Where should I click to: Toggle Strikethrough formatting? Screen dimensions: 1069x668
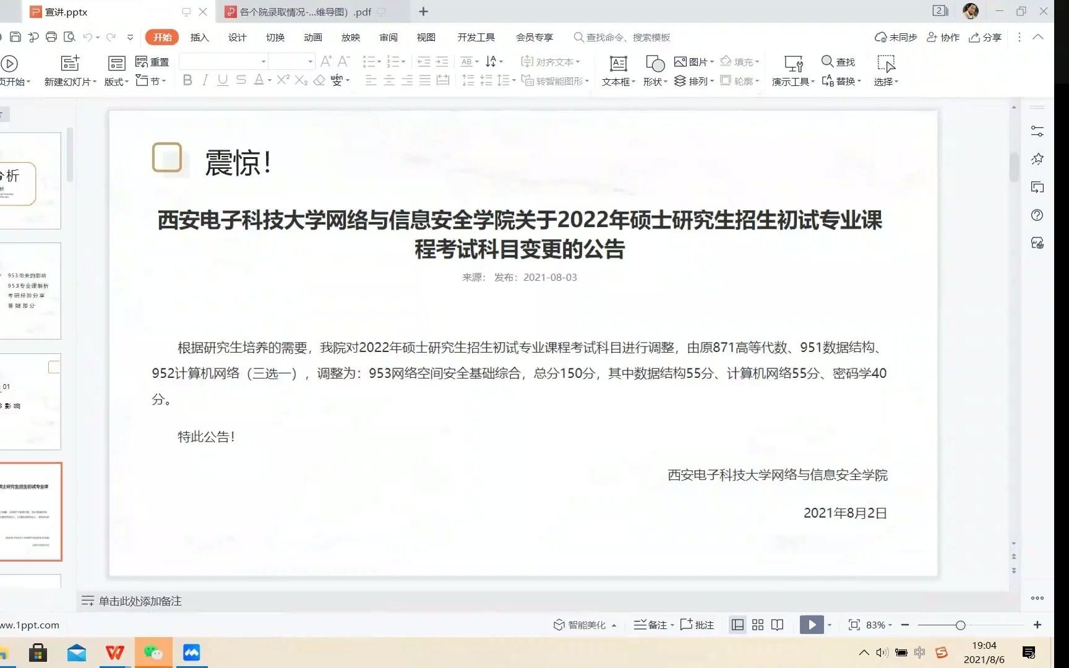coord(241,80)
